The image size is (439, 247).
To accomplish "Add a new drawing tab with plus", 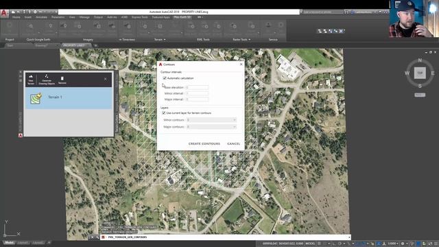I will (x=96, y=45).
